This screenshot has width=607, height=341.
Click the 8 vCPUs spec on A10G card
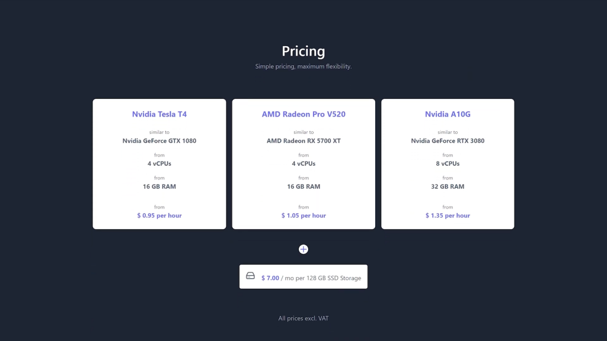pyautogui.click(x=448, y=163)
